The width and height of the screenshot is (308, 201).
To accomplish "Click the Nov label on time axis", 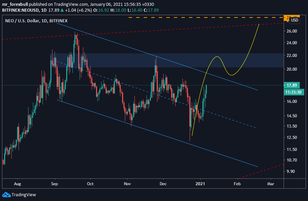I will coord(127,184).
